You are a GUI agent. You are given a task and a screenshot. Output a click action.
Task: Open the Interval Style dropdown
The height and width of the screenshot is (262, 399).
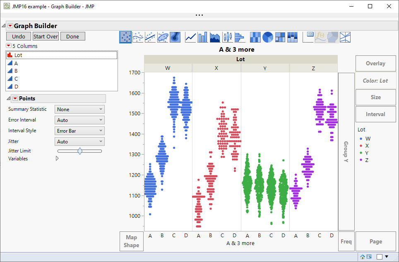79,130
